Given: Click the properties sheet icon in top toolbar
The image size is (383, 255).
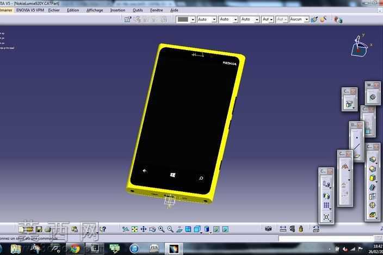Looking at the screenshot, I should pyautogui.click(x=127, y=19).
